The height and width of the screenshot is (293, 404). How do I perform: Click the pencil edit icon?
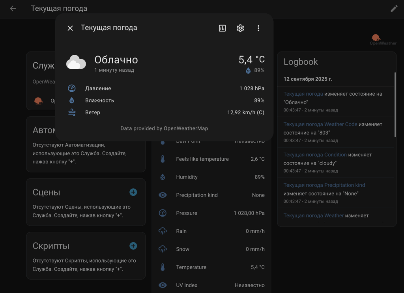pyautogui.click(x=394, y=9)
